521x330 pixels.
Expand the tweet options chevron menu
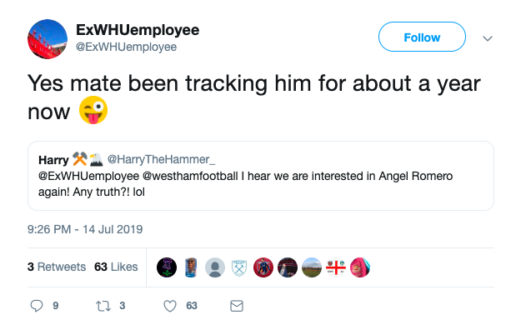488,38
